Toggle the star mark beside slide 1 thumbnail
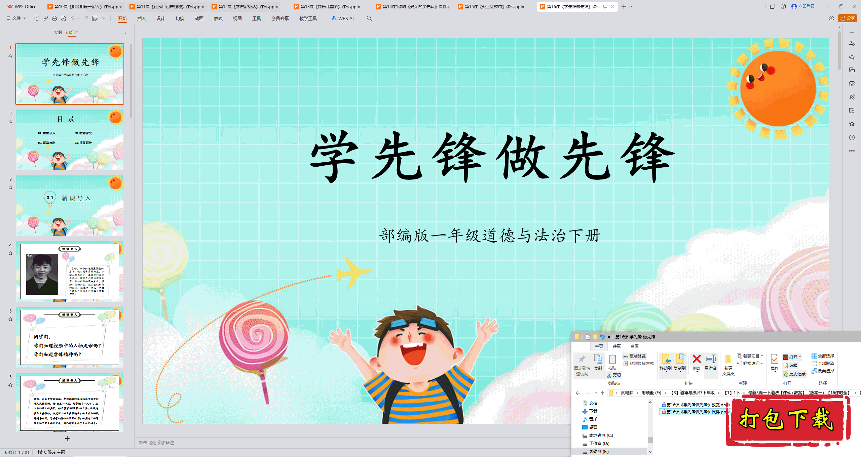The width and height of the screenshot is (861, 457). tap(10, 56)
